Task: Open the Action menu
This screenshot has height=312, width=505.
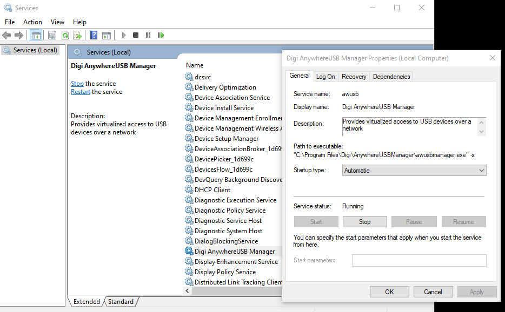Action: 32,22
